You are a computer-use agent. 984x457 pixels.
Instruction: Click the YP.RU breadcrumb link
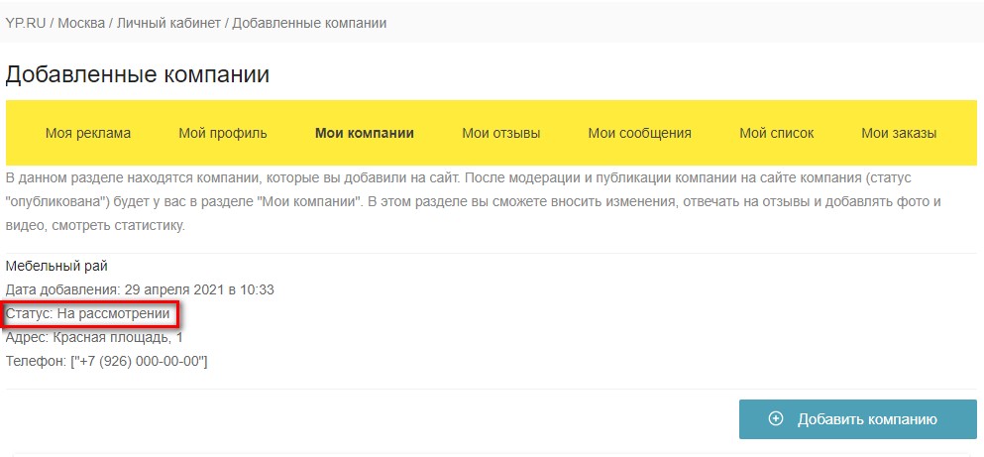26,23
